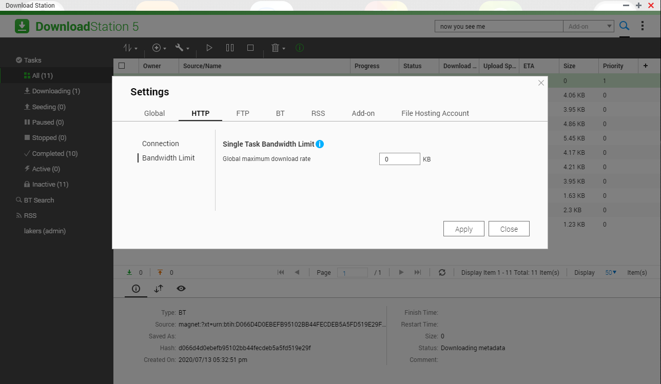Open the trash delete dropdown
661x384 pixels.
(278, 48)
